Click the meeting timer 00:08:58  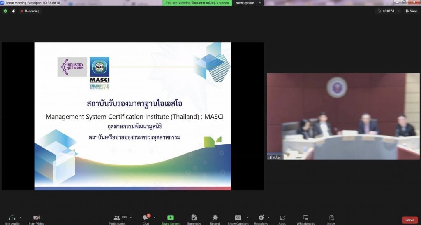click(x=389, y=11)
